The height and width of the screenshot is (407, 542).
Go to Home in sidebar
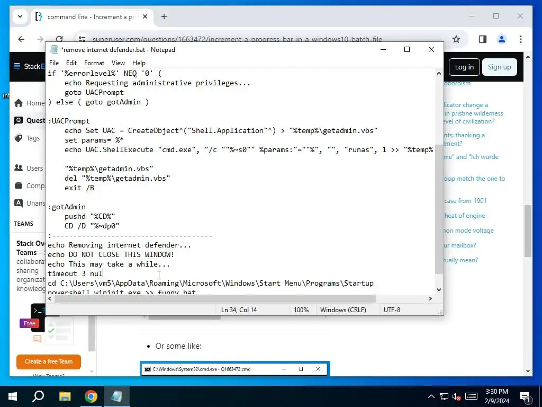30,103
